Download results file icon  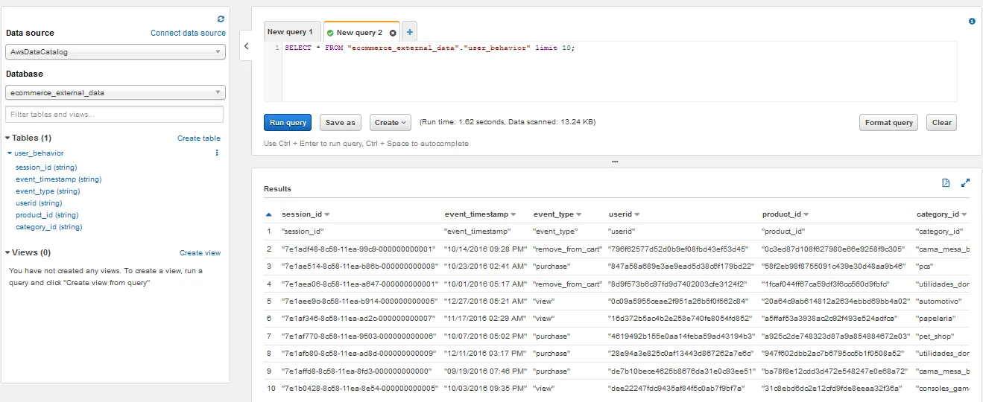[x=946, y=182]
